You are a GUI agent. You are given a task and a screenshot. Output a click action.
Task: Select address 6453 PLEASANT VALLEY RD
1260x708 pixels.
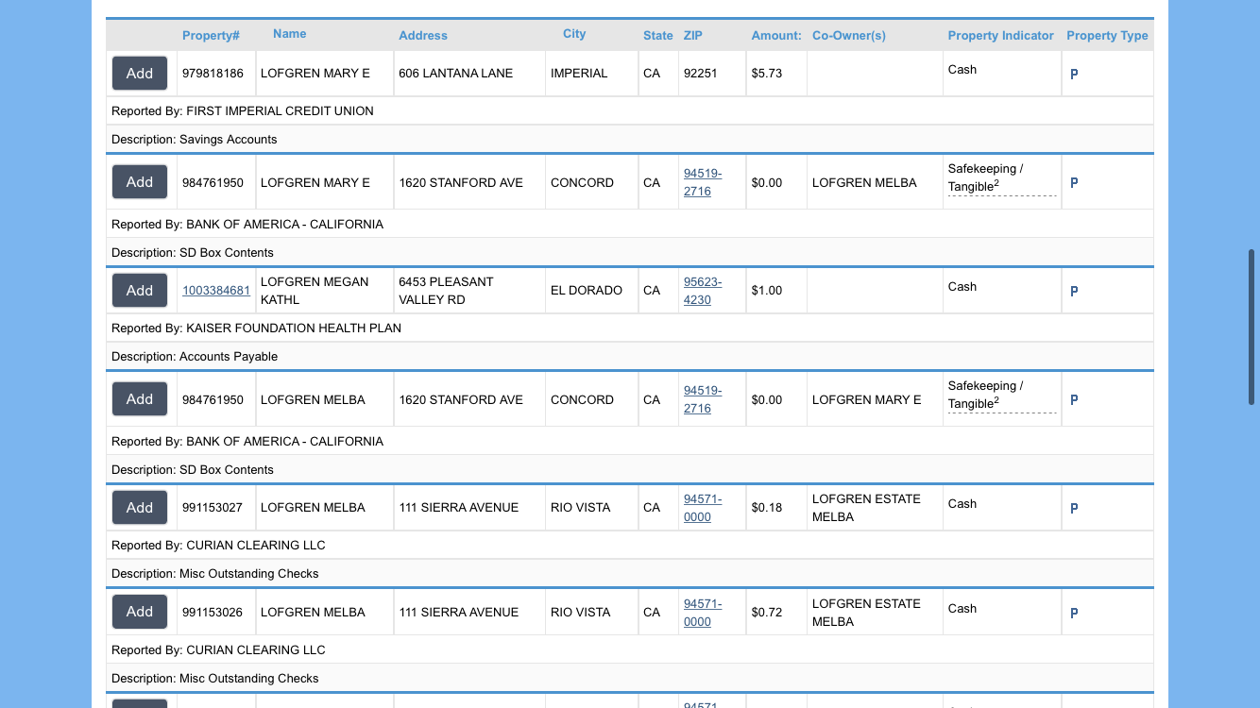(446, 291)
